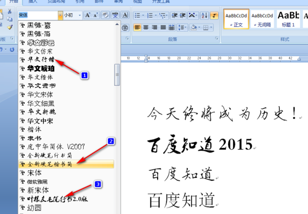Image resolution: width=308 pixels, height=214 pixels.
Task: Open the font size 小初 dropdown
Action: pyautogui.click(x=80, y=15)
